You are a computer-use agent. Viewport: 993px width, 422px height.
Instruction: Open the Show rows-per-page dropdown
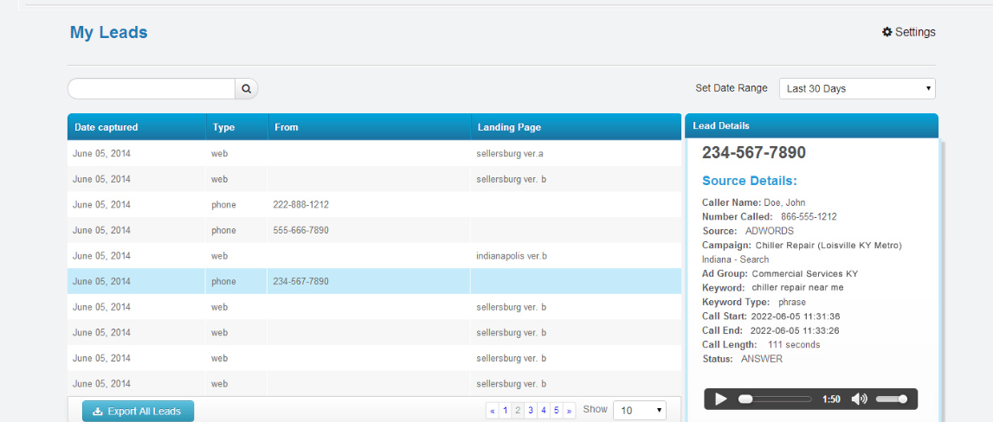tap(640, 410)
